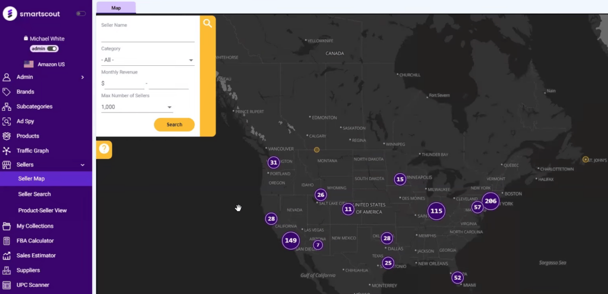
Task: Open the question mark help button
Action: [104, 149]
